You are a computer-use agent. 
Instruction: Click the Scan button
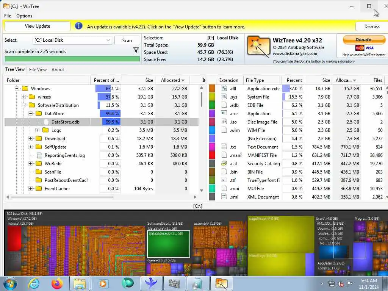(x=127, y=40)
